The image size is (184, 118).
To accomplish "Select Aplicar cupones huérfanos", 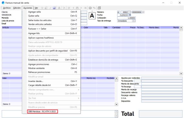I will (x=51, y=38).
